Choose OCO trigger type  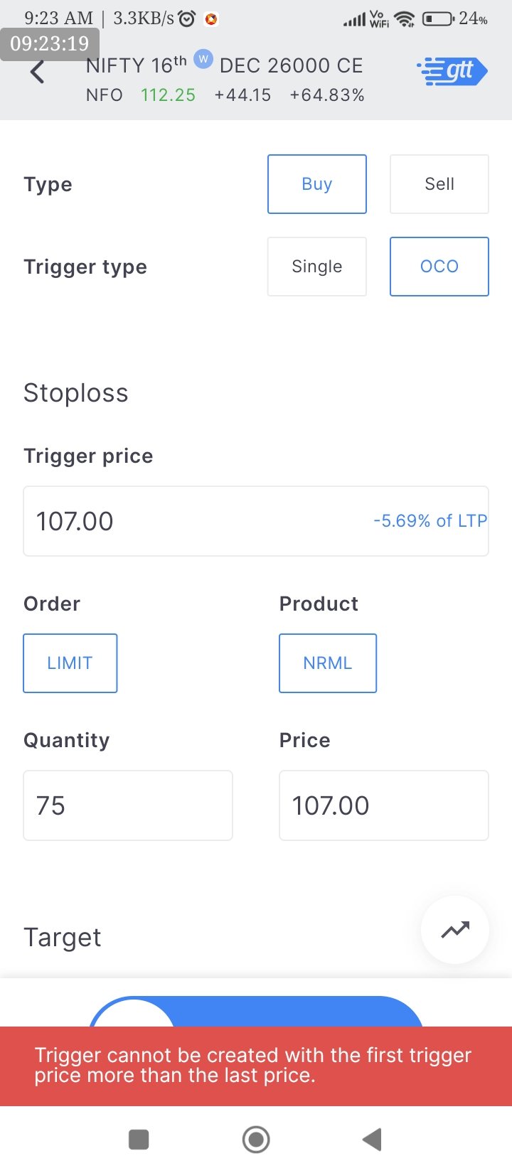tap(439, 267)
